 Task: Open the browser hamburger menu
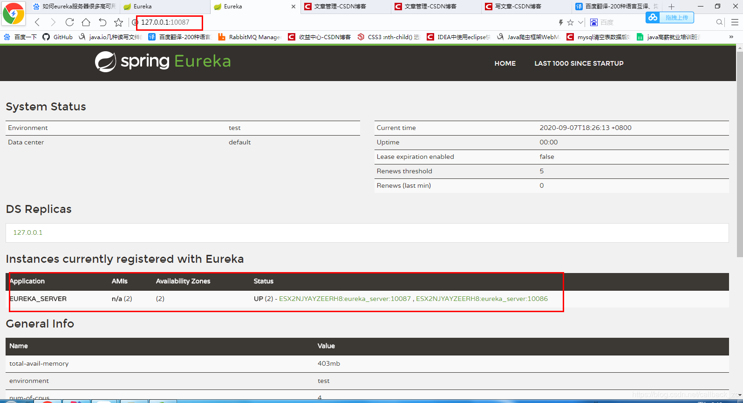point(735,22)
